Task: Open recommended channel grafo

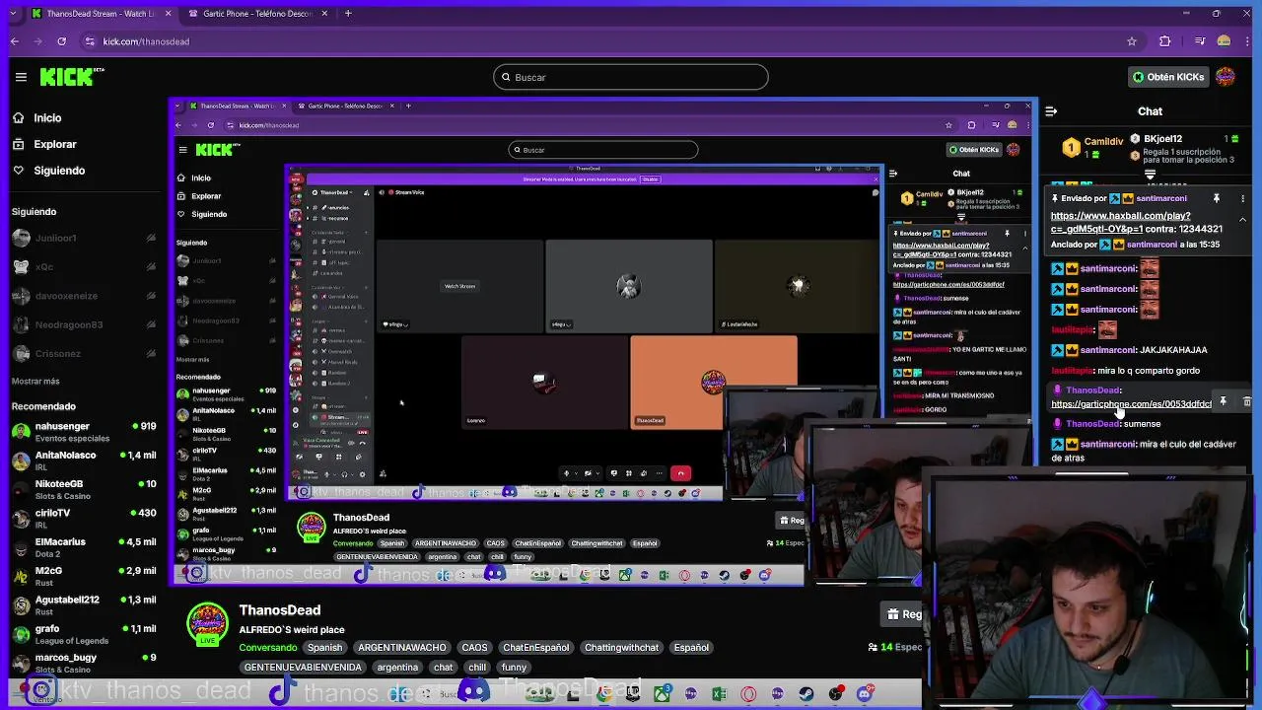Action: tap(84, 633)
